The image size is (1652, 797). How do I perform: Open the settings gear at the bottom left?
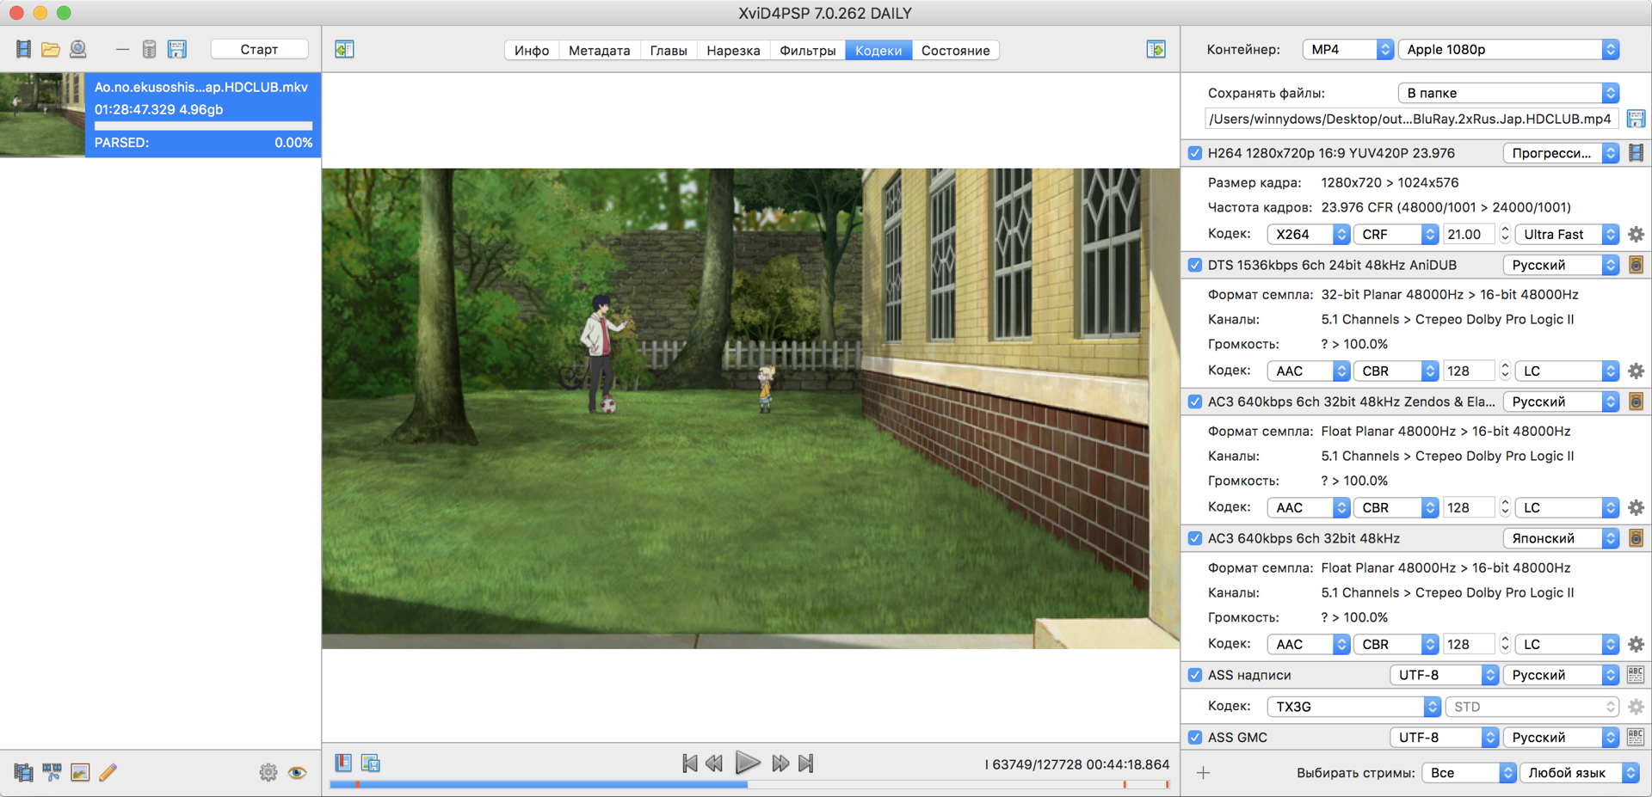[268, 772]
